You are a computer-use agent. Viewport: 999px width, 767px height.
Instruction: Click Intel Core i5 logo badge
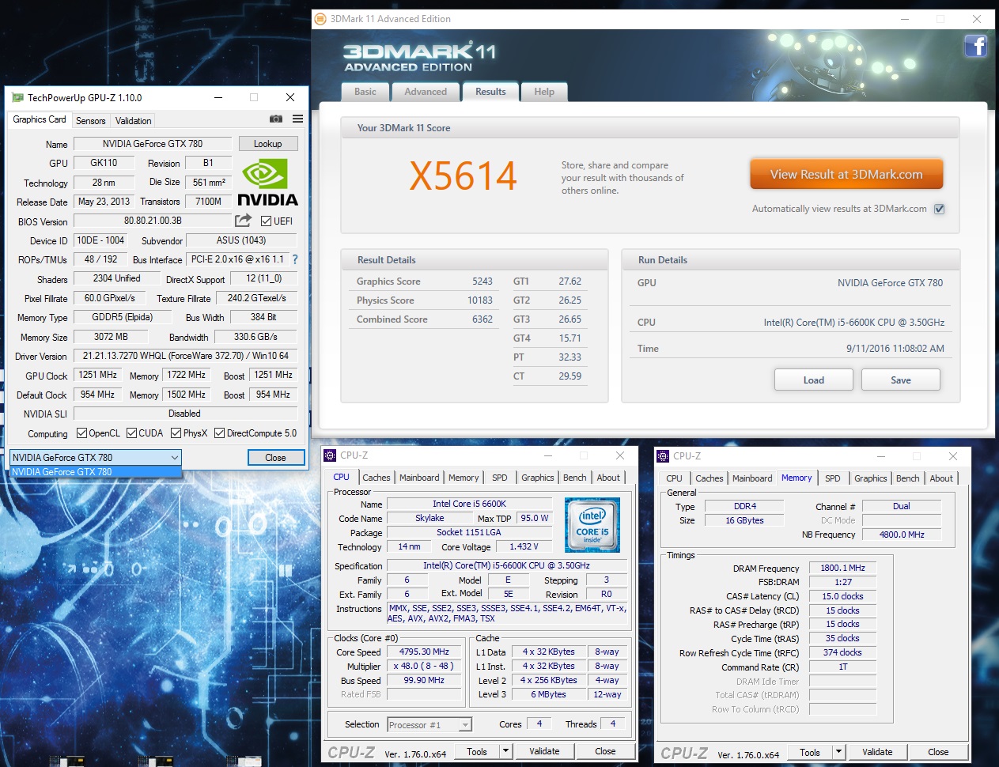click(x=592, y=525)
